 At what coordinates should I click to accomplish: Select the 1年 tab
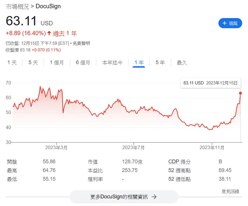click(x=139, y=63)
